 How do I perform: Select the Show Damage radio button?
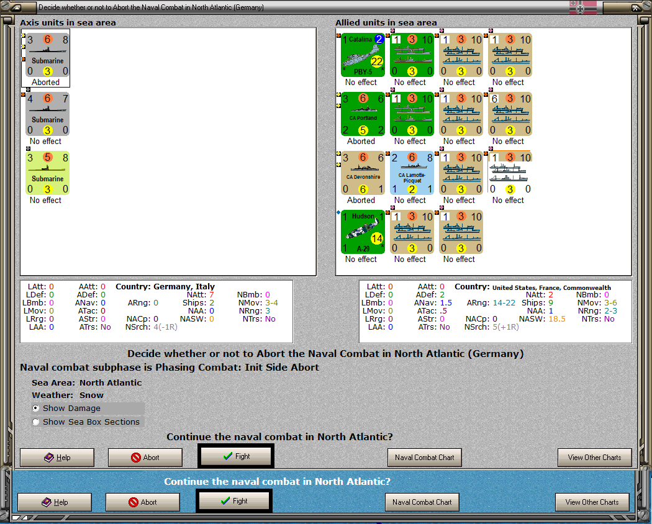[36, 409]
